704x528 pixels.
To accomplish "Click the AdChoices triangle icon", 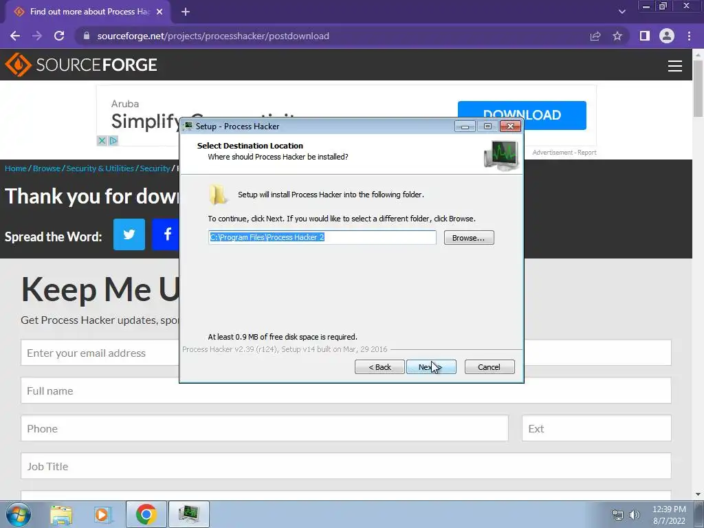I will tap(113, 140).
